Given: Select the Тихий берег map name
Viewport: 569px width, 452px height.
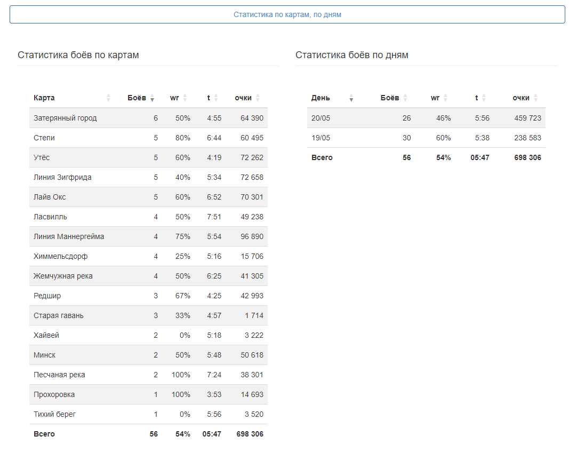Looking at the screenshot, I should (54, 414).
